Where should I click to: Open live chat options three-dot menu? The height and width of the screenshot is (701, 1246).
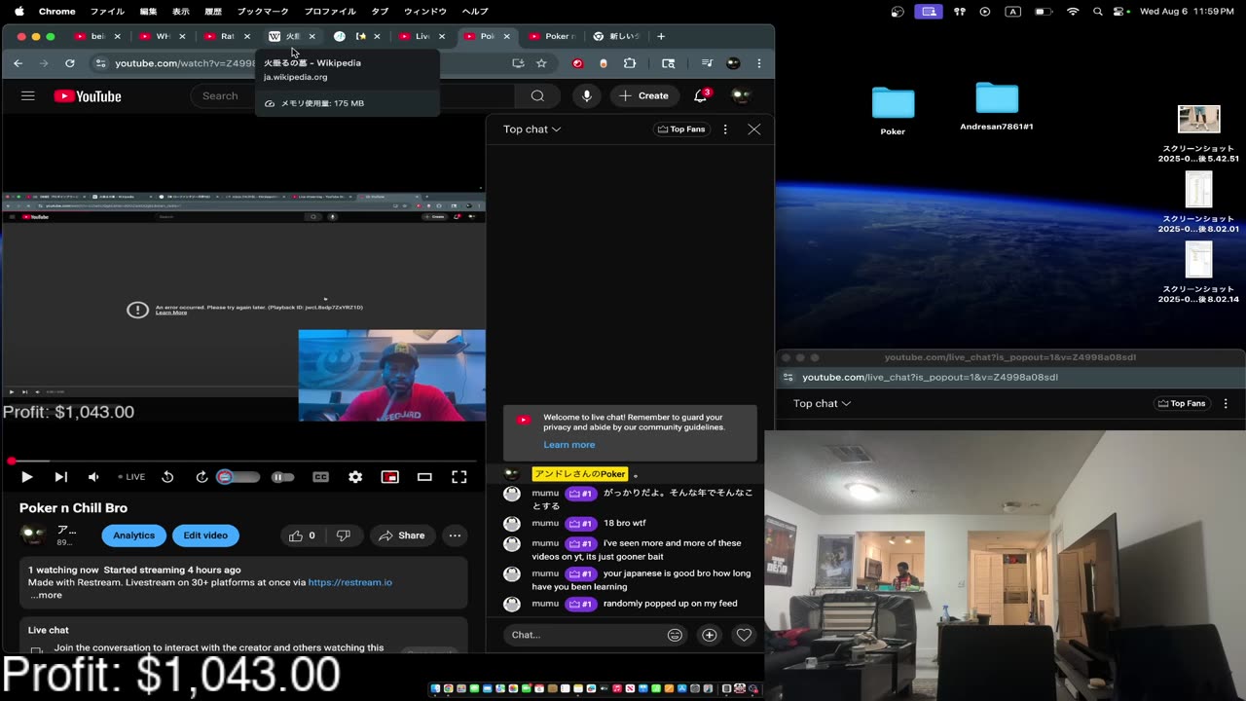[x=725, y=129]
